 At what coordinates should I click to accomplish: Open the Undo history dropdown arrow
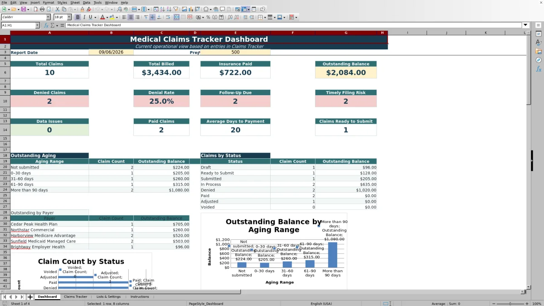102,9
